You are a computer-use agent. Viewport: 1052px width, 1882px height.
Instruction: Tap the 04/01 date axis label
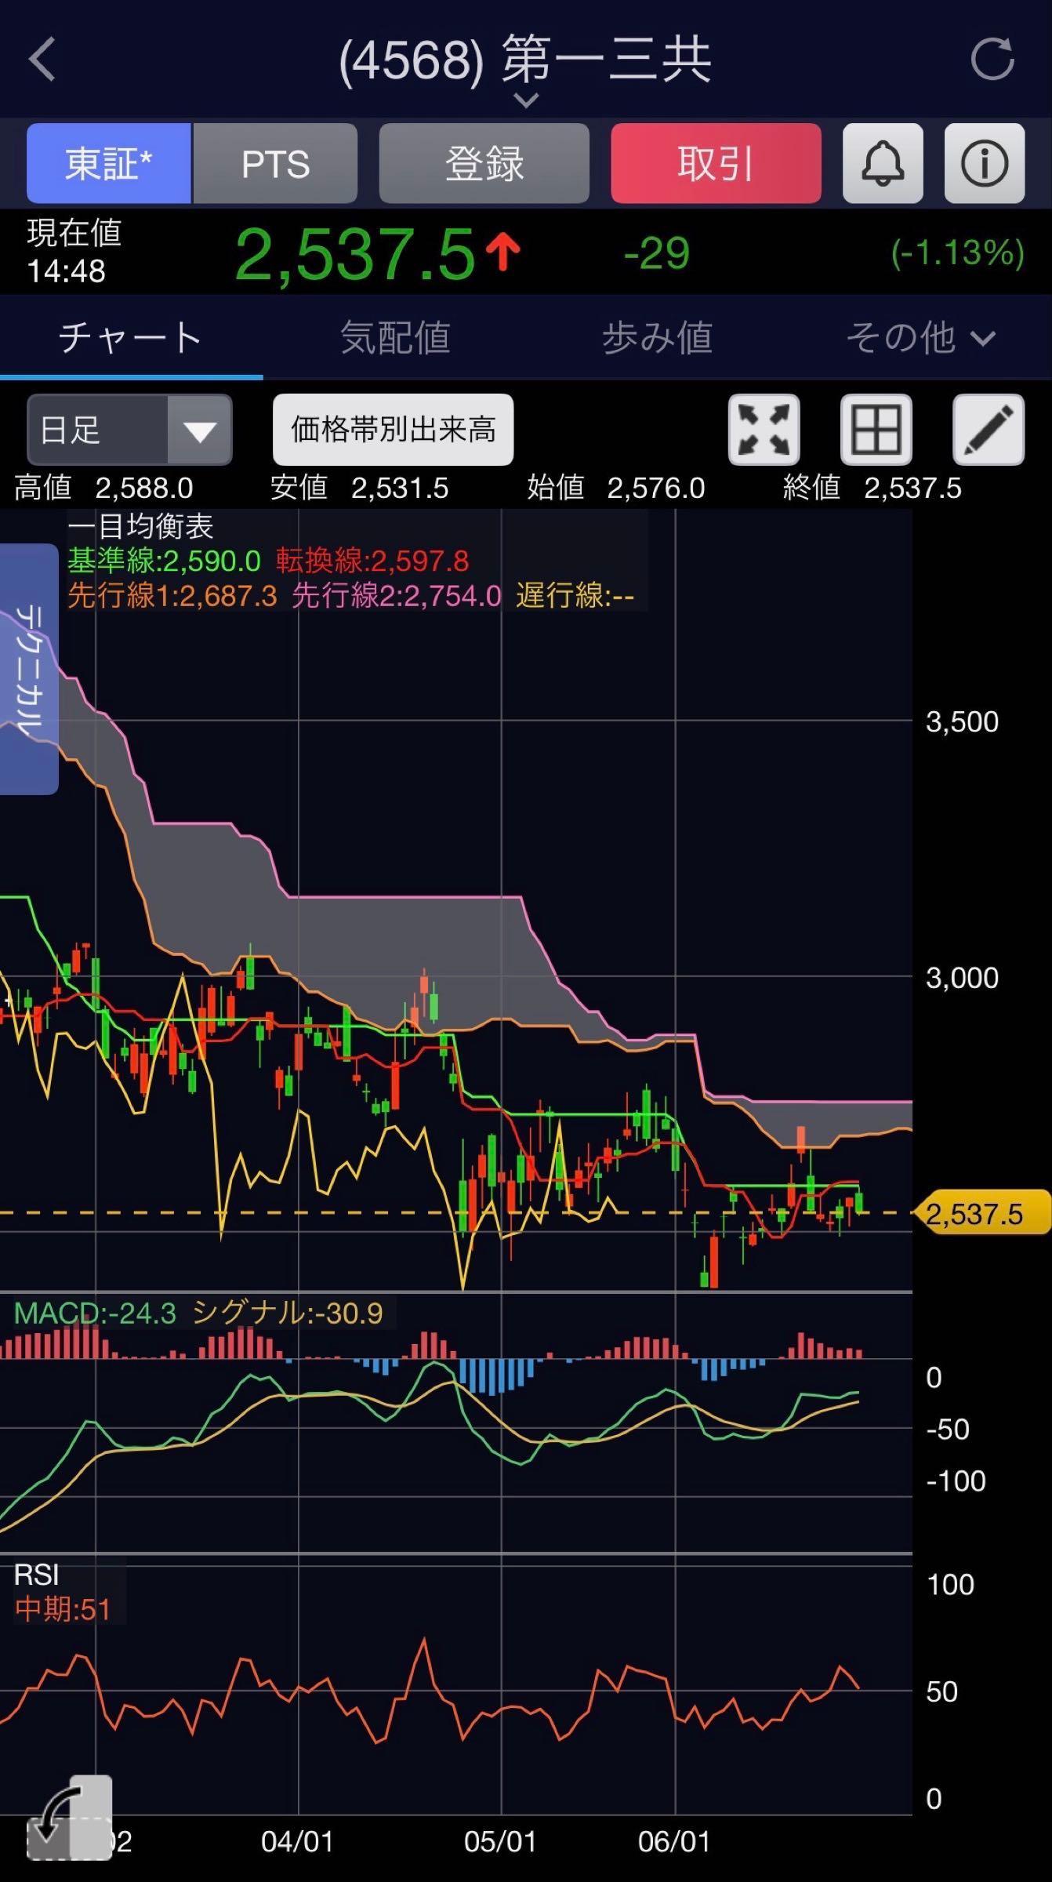[x=297, y=1842]
